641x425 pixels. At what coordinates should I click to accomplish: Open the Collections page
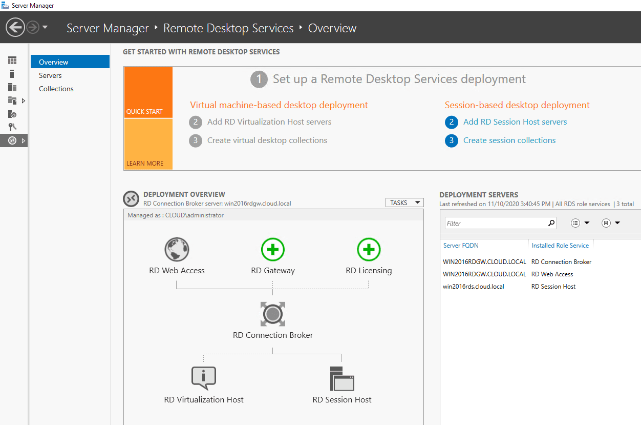(56, 89)
